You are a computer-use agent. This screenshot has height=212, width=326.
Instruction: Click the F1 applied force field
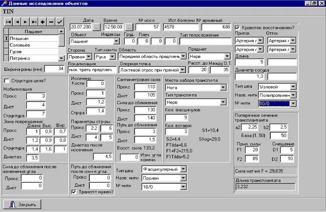point(252,150)
